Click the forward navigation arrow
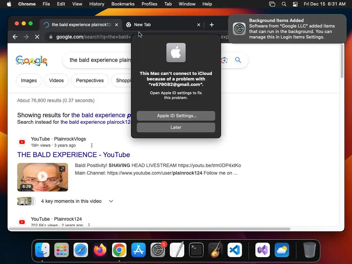The image size is (352, 264). coord(26,37)
